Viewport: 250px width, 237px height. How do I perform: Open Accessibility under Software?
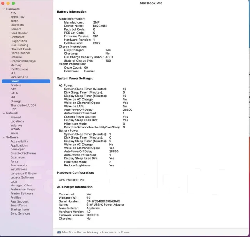coord(19,141)
